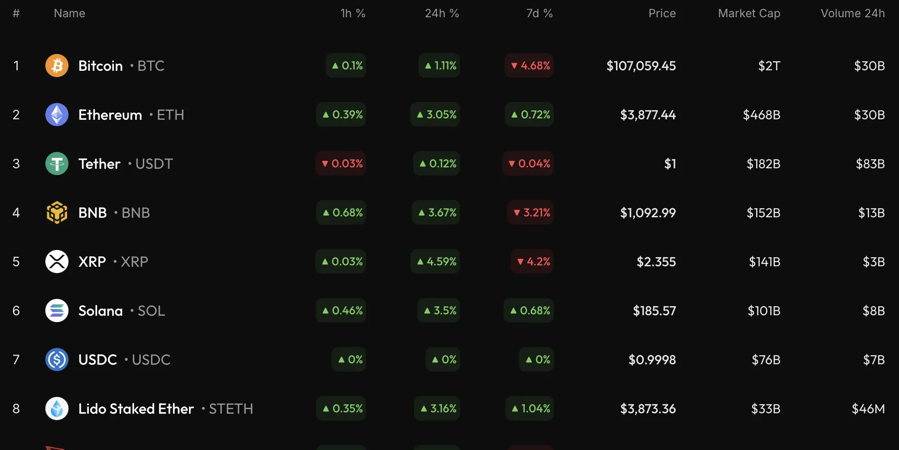Sort by rank number column header
This screenshot has width=899, height=450.
click(16, 14)
